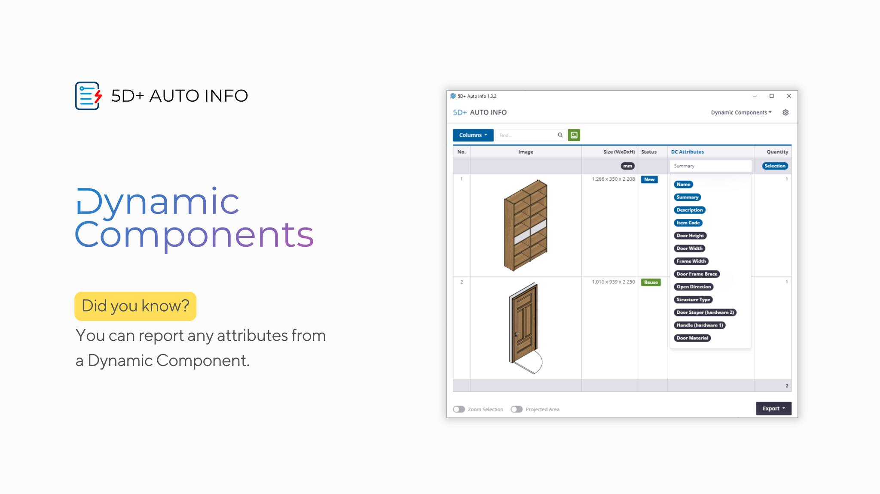Click the 5D+ Auto Info title bar icon
The height and width of the screenshot is (494, 880).
453,96
